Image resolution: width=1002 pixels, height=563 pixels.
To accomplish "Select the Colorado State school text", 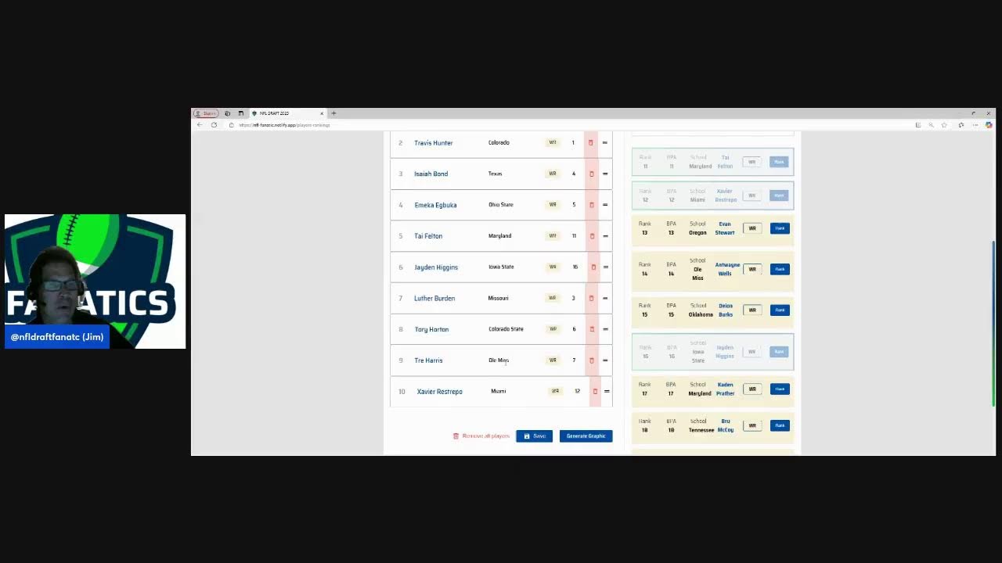I will coord(506,329).
